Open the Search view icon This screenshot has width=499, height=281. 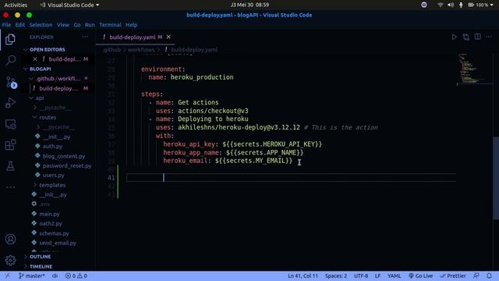[x=10, y=60]
